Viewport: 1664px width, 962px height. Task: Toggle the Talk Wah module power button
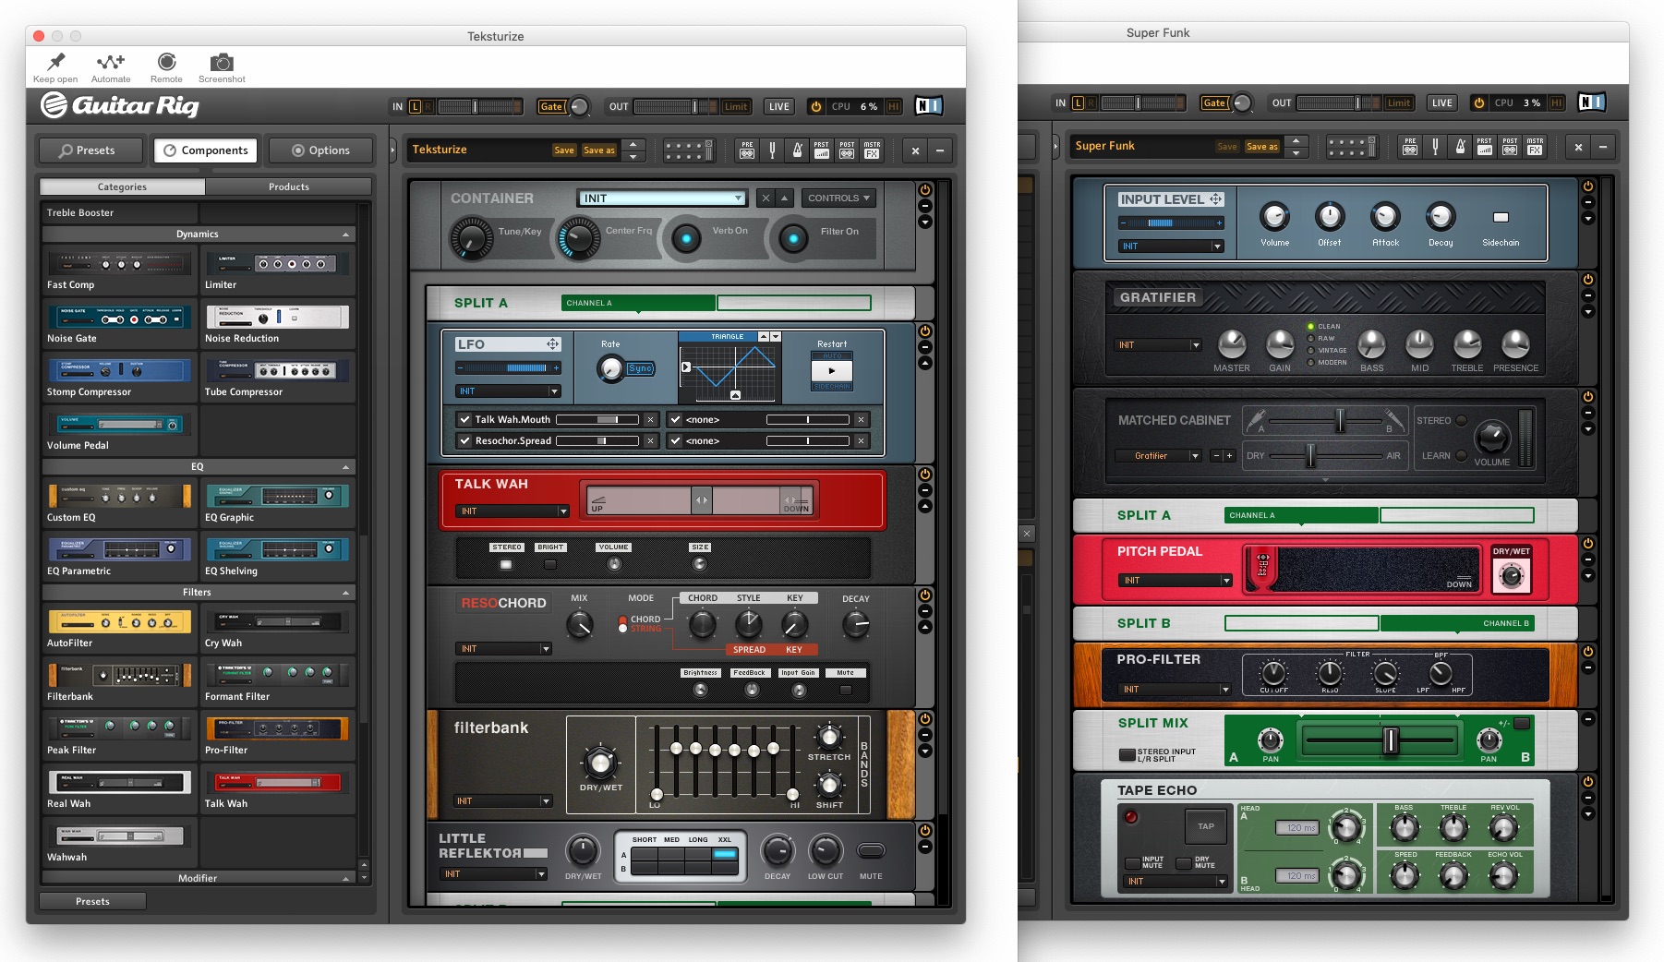tap(924, 474)
